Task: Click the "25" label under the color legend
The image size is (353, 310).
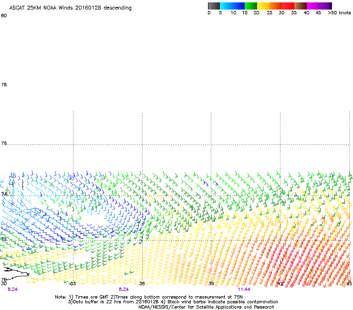Action: pos(270,13)
